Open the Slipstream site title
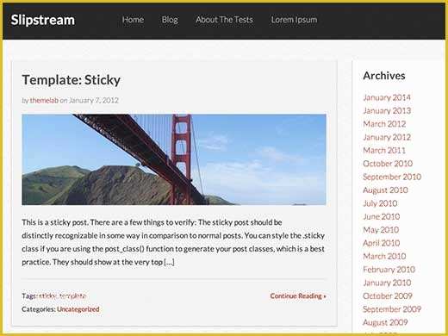This screenshot has height=336, width=448. pyautogui.click(x=43, y=20)
